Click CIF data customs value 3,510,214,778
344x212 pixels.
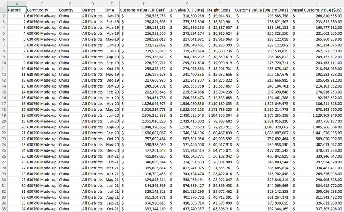[144, 109]
